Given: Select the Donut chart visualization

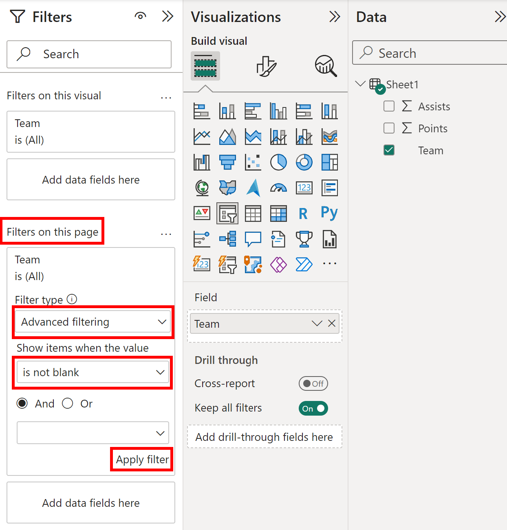Looking at the screenshot, I should pyautogui.click(x=304, y=162).
